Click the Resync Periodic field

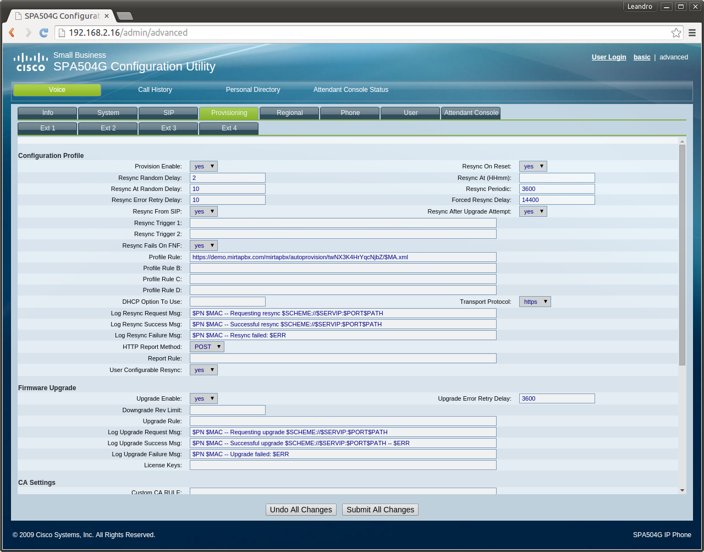(x=557, y=189)
